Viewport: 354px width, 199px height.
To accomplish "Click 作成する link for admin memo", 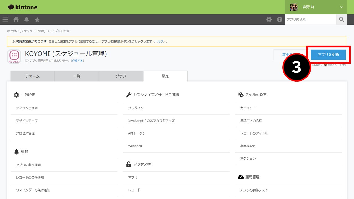I will [x=77, y=61].
